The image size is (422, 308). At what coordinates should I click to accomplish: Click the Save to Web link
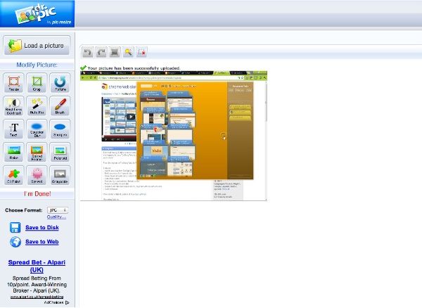click(x=41, y=242)
